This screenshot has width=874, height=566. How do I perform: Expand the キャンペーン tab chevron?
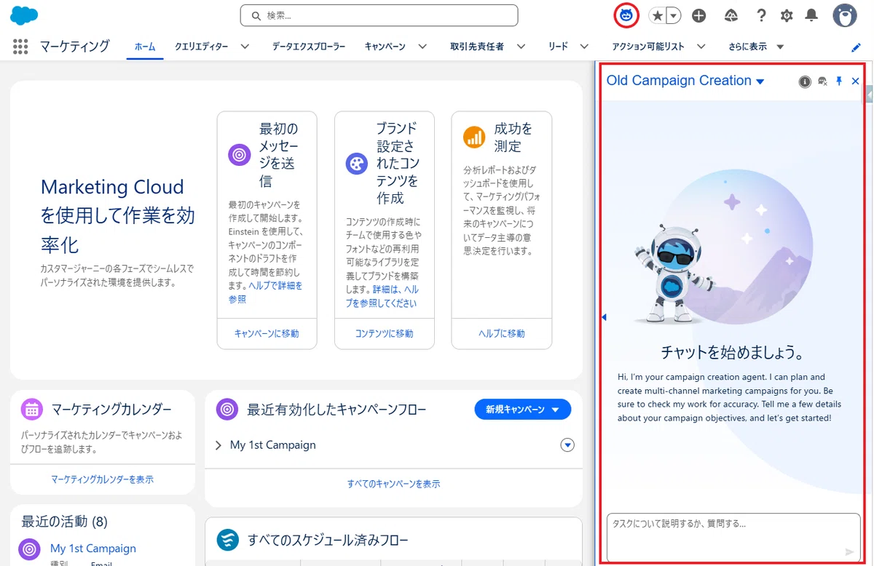(422, 47)
